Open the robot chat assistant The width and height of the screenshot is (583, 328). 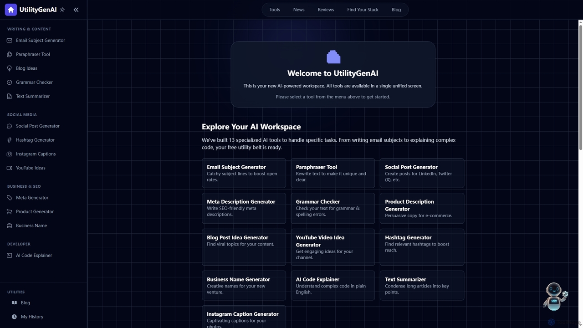coord(555,296)
